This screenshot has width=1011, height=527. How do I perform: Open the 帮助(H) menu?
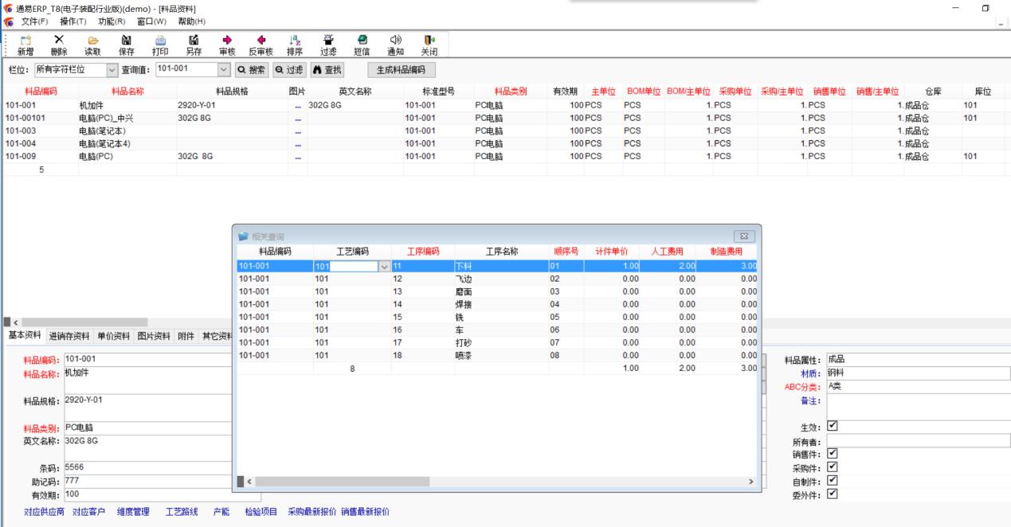pyautogui.click(x=191, y=21)
